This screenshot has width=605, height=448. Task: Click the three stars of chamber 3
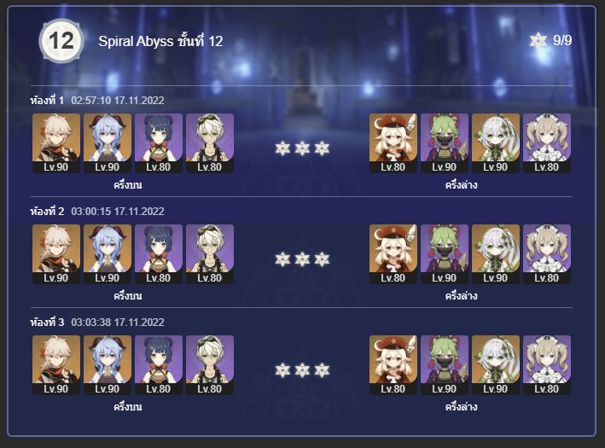302,370
